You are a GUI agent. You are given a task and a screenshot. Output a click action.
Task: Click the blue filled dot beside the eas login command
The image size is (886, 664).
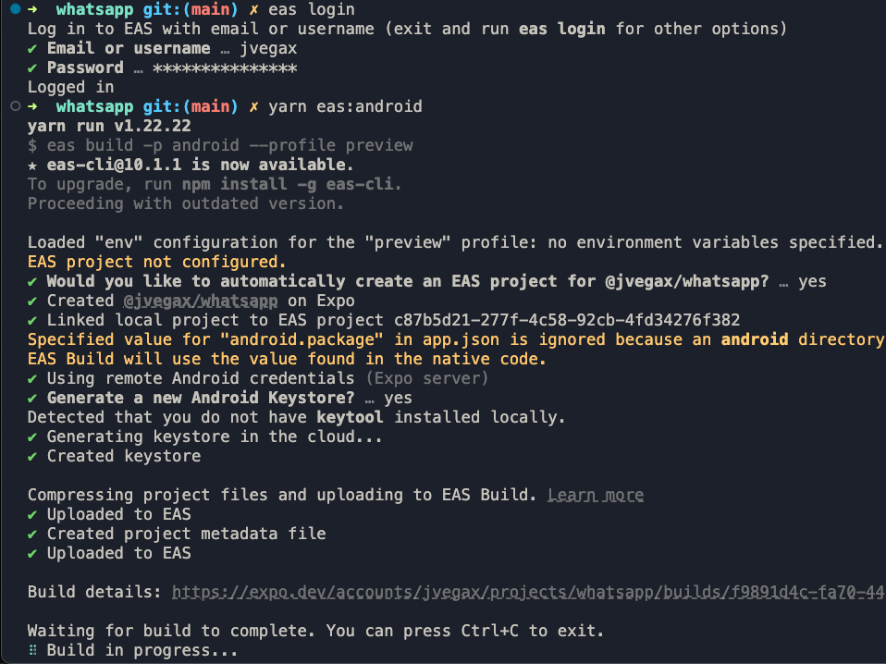14,9
